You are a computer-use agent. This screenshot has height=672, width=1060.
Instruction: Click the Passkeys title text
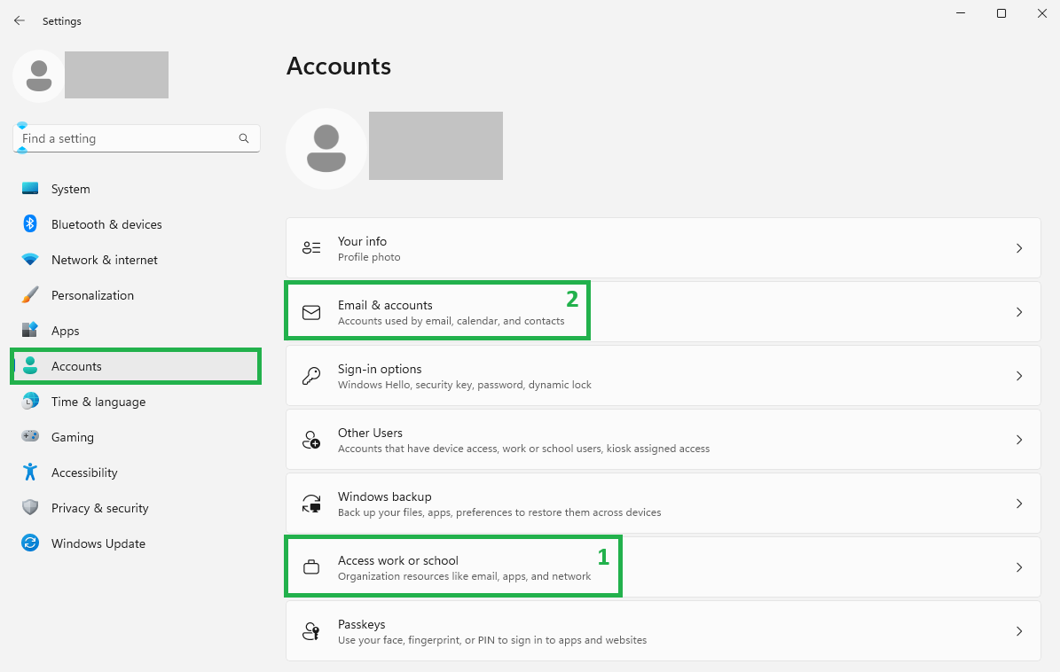coord(362,624)
